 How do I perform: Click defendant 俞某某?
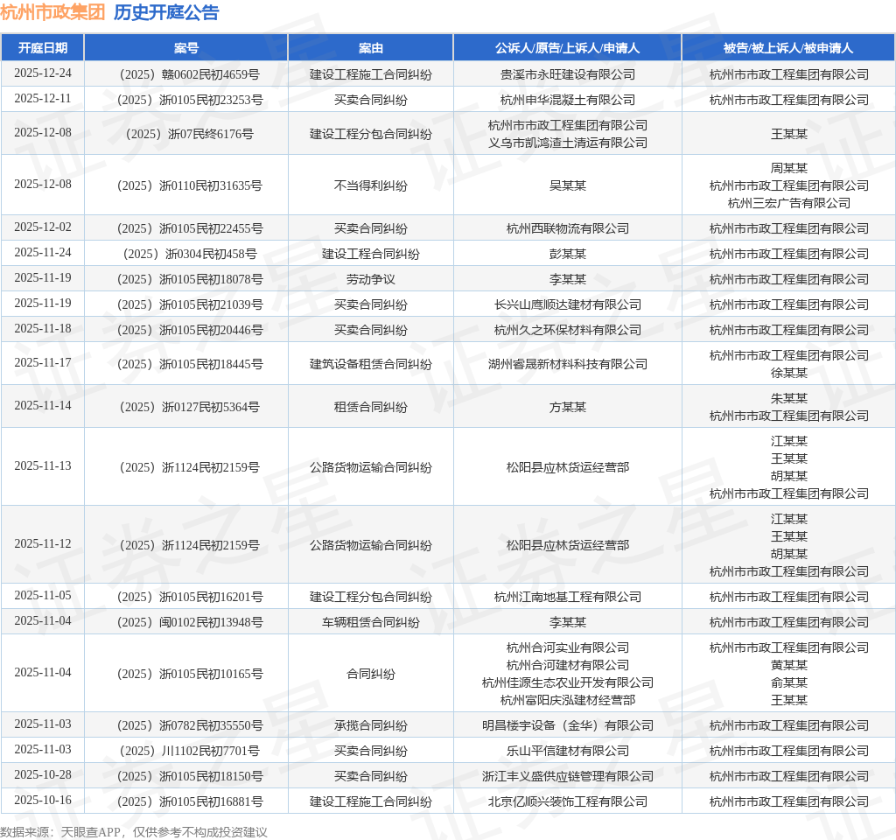click(788, 682)
